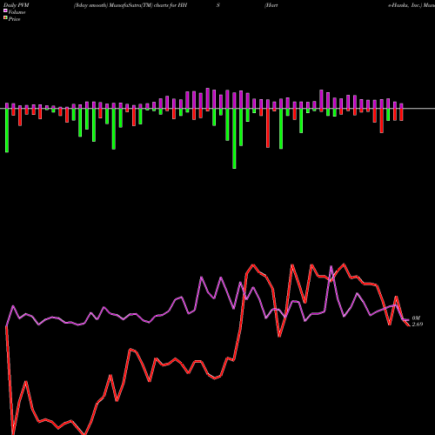This screenshot has height=435, width=435.
Task: Click the '2.69' price value label
Action: coord(418,325)
